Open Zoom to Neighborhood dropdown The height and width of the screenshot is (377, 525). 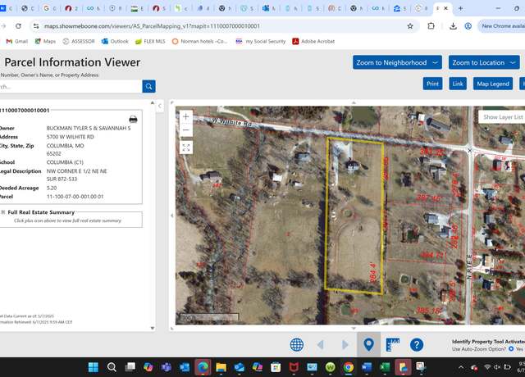click(397, 62)
